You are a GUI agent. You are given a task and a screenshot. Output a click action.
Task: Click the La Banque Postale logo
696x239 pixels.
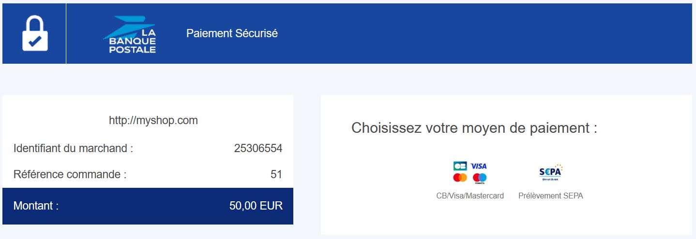click(x=129, y=34)
